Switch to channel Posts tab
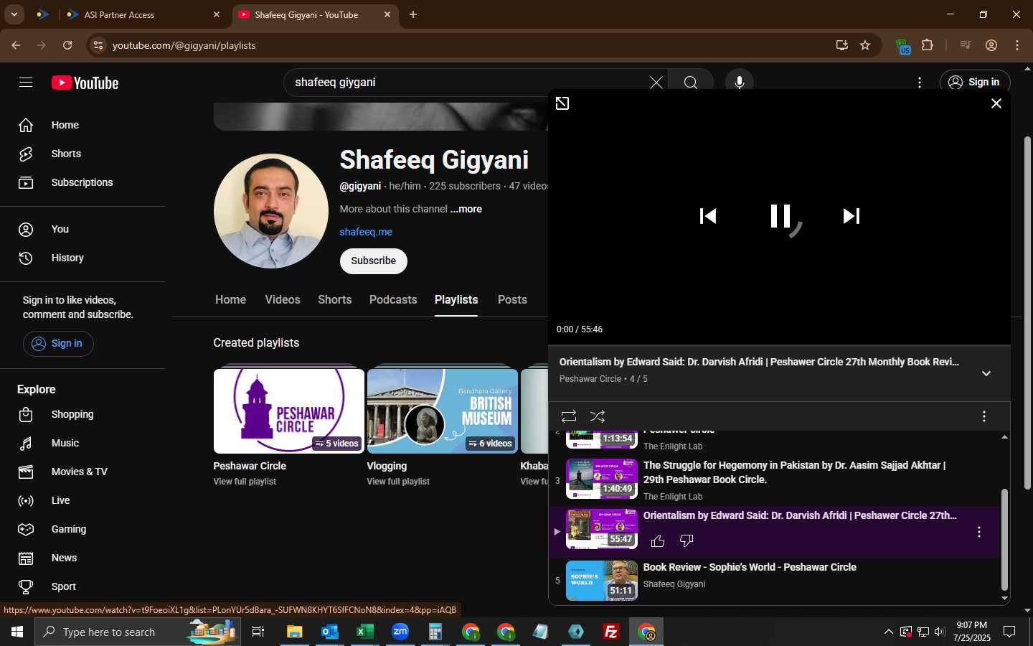 pos(512,300)
